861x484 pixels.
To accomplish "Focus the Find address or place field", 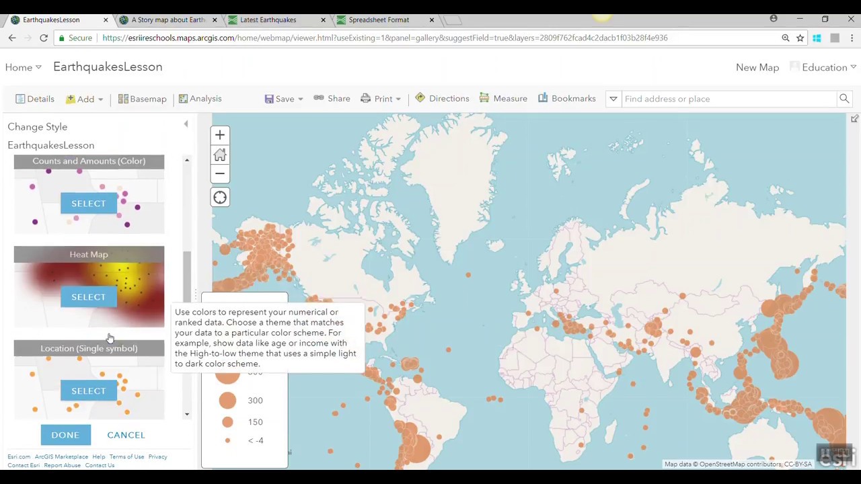I will [729, 99].
